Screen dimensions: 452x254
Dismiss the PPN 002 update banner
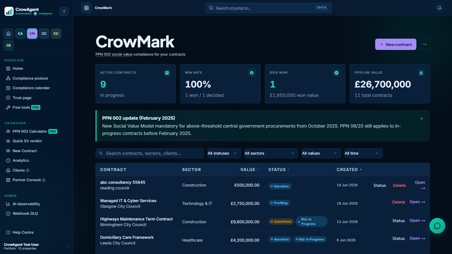click(x=422, y=119)
